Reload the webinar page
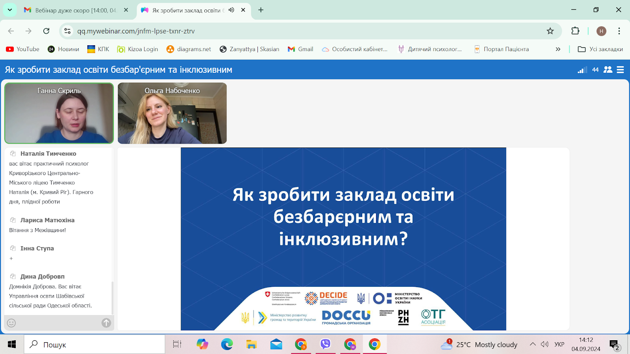 [x=46, y=31]
